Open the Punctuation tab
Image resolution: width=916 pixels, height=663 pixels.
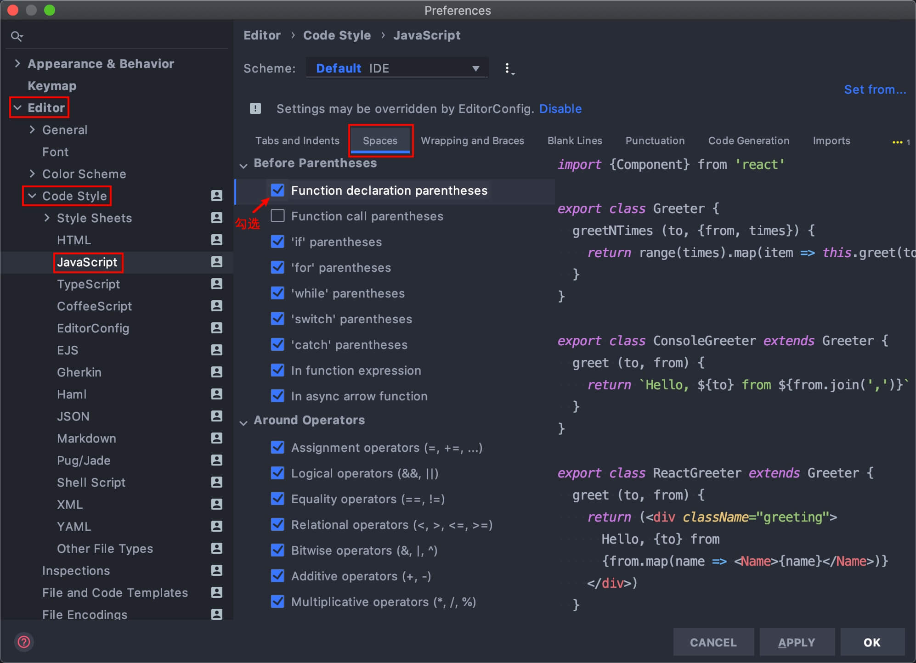(655, 140)
